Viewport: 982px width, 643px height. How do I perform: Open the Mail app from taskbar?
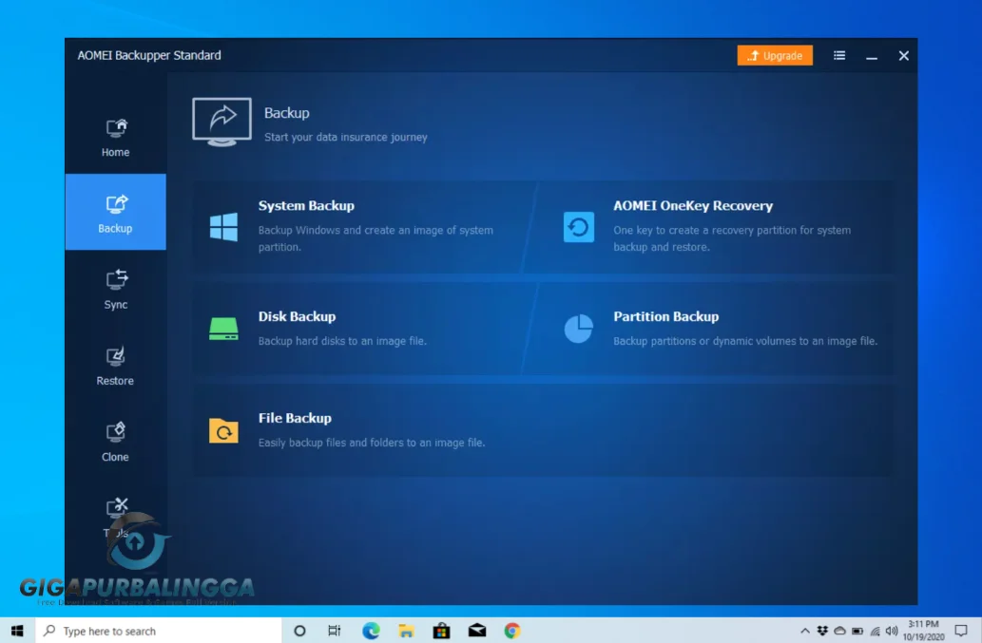click(477, 631)
